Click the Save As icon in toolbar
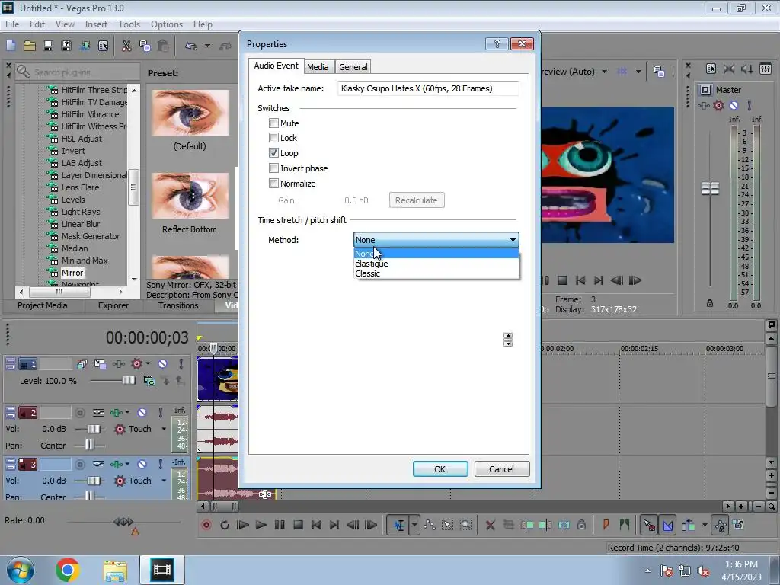780x585 pixels. click(66, 46)
